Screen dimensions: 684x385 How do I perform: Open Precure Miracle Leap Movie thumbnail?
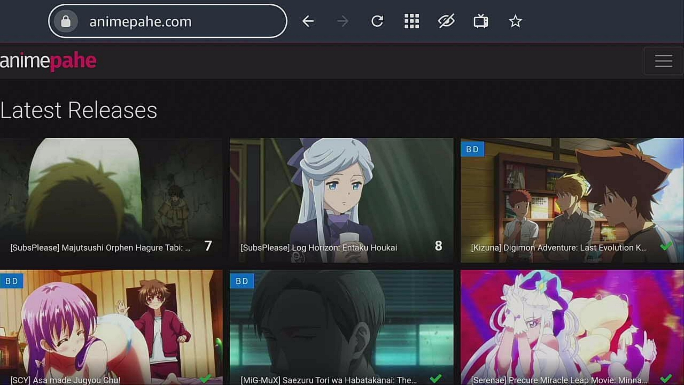pos(572,327)
